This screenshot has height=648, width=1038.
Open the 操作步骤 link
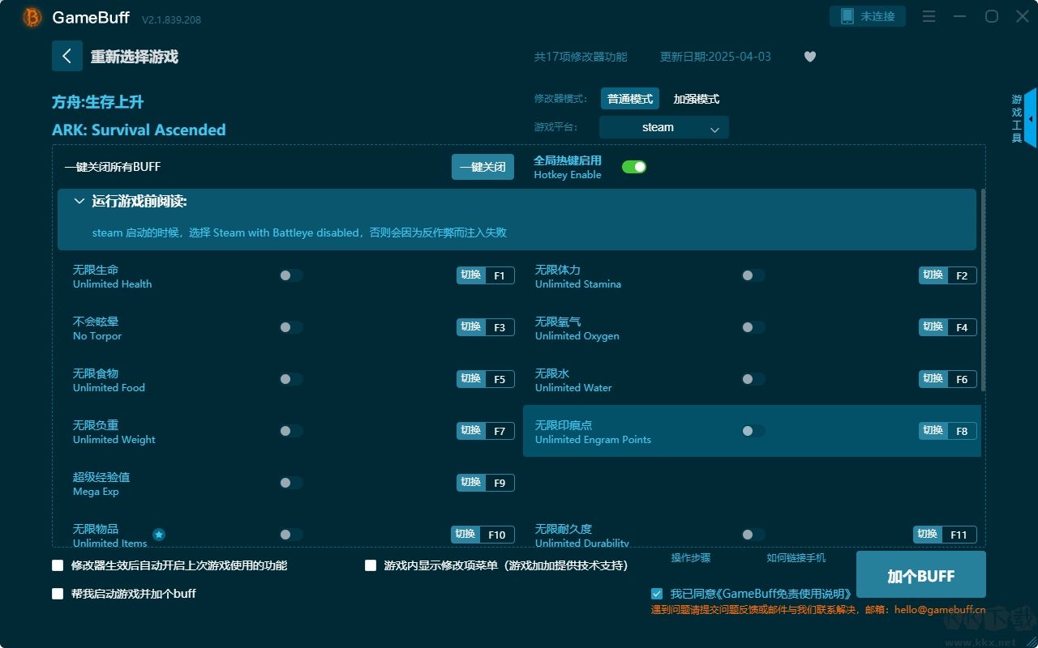[691, 557]
